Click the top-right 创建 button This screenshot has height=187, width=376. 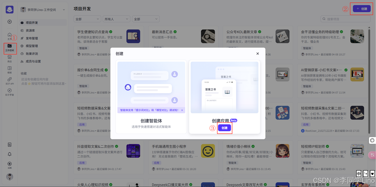(362, 9)
